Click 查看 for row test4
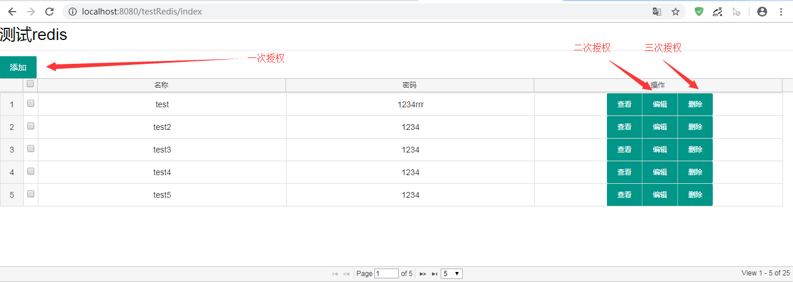Viewport: 793px width, 283px height. coord(624,172)
